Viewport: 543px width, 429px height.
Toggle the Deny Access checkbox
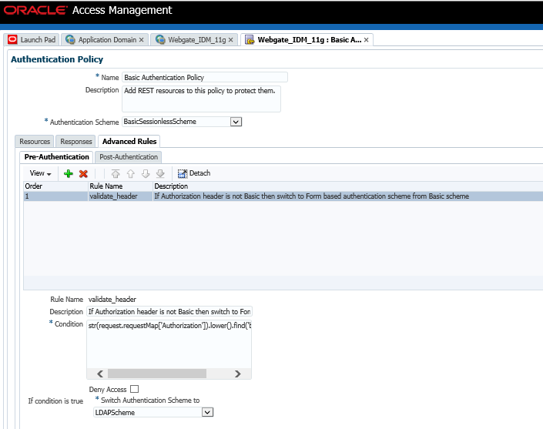pyautogui.click(x=134, y=389)
